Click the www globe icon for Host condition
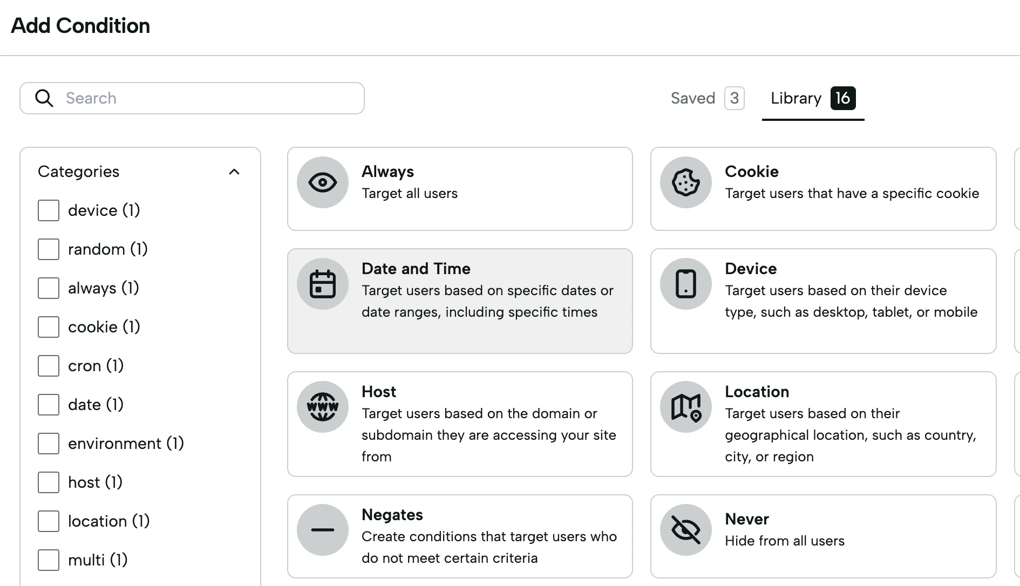This screenshot has width=1020, height=586. (x=322, y=407)
